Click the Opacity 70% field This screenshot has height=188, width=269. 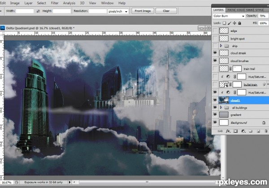point(263,16)
